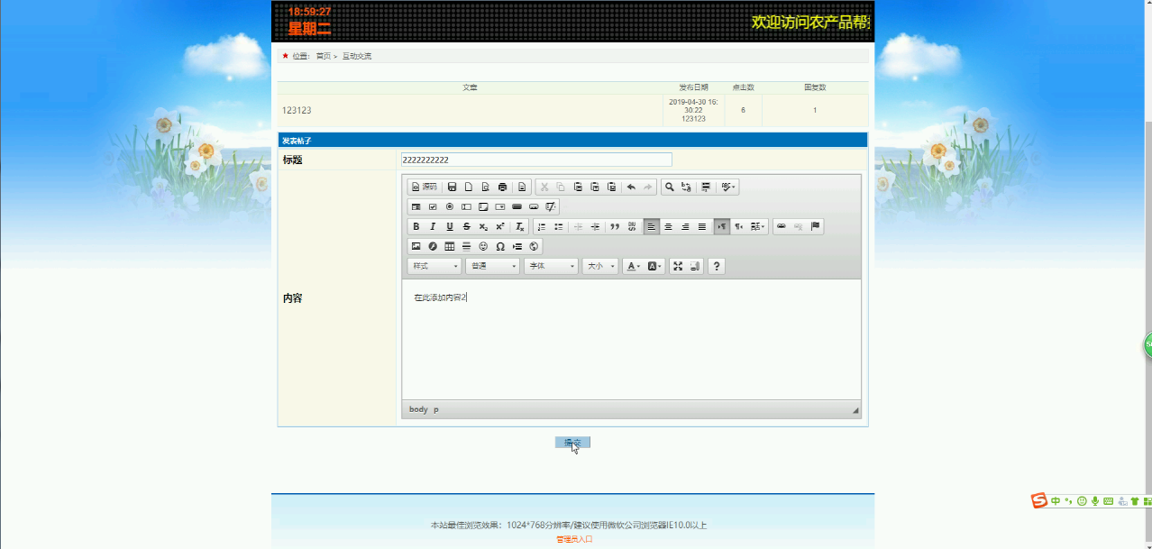Click the Undo arrow icon
Viewport: 1152px width, 549px height.
(x=631, y=187)
